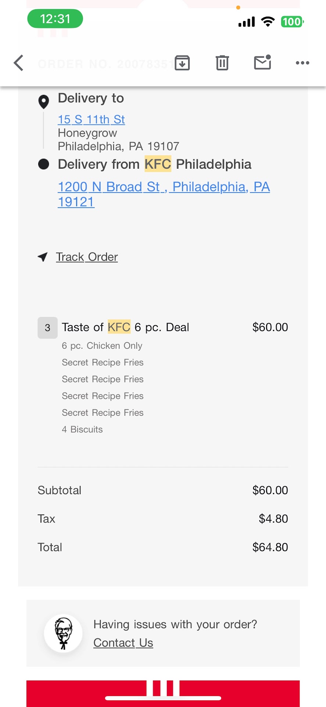The width and height of the screenshot is (326, 707).
Task: Open the 1200 N Broad St address link
Action: click(x=164, y=187)
